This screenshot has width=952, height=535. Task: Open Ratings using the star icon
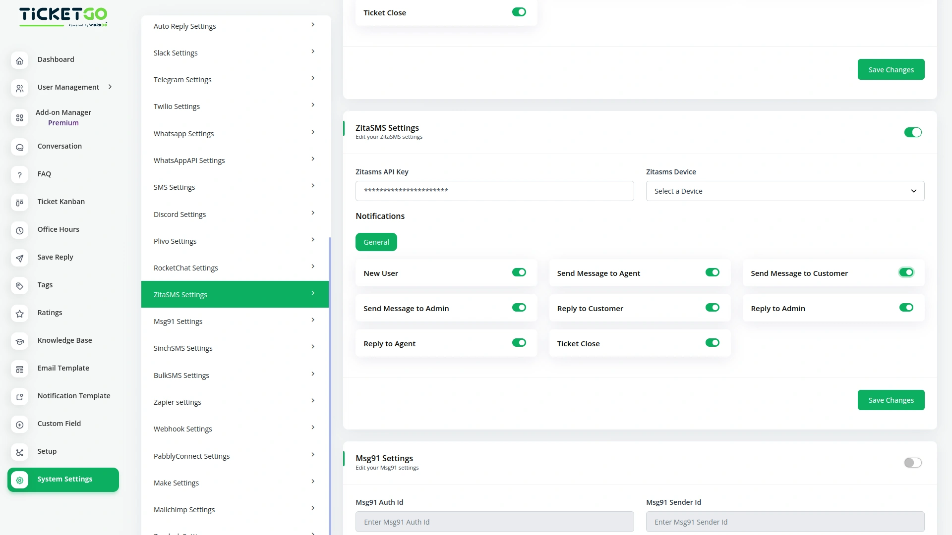tap(19, 314)
